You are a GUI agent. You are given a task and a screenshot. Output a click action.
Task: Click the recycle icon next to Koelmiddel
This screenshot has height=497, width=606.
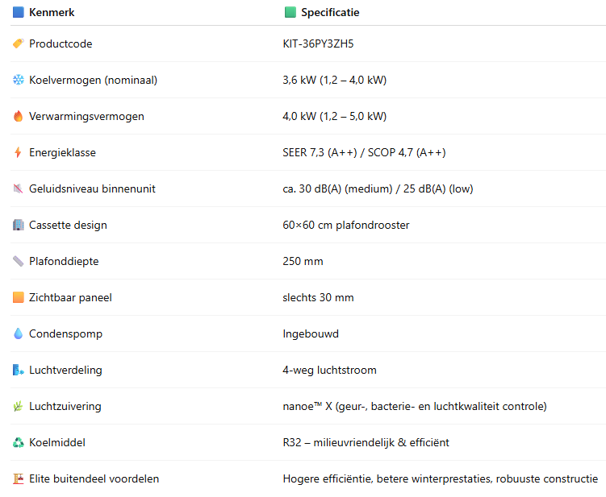click(19, 442)
